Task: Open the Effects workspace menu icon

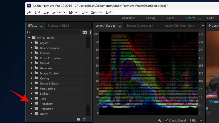Action: (x=200, y=18)
